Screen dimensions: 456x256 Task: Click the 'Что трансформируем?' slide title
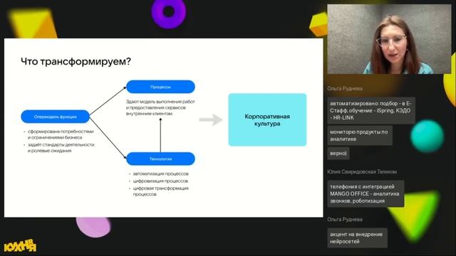tap(76, 62)
